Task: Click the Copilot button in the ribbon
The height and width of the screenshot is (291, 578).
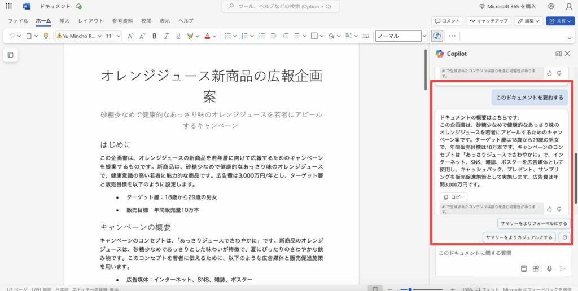Action: [436, 36]
